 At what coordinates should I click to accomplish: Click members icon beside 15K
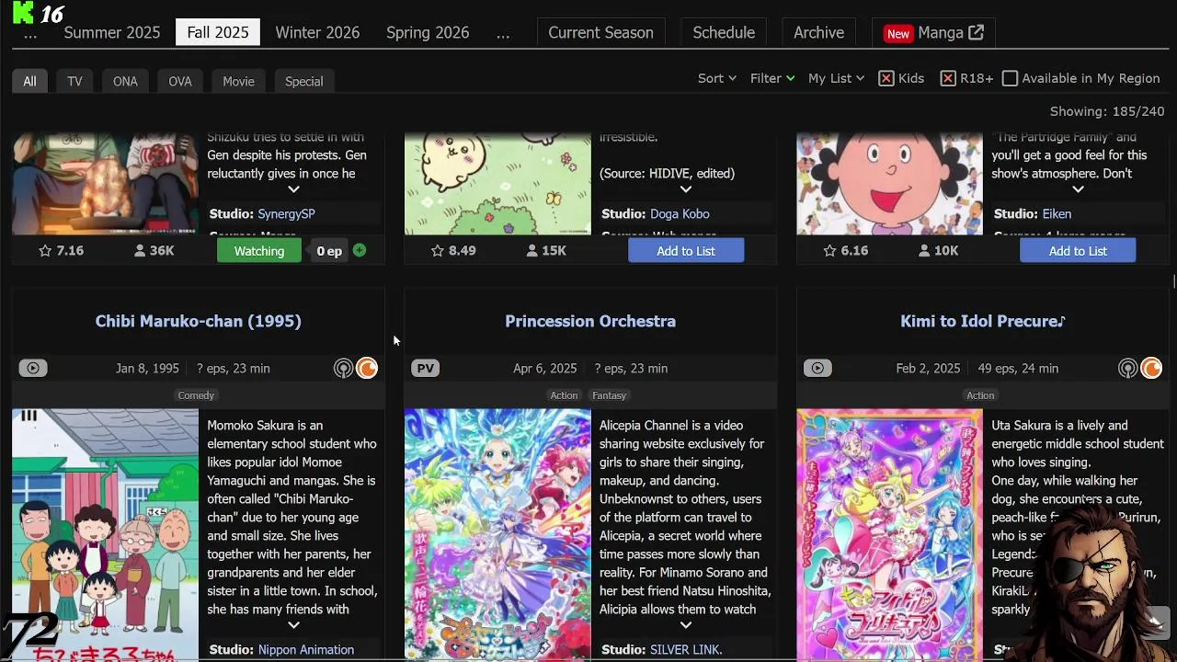532,250
